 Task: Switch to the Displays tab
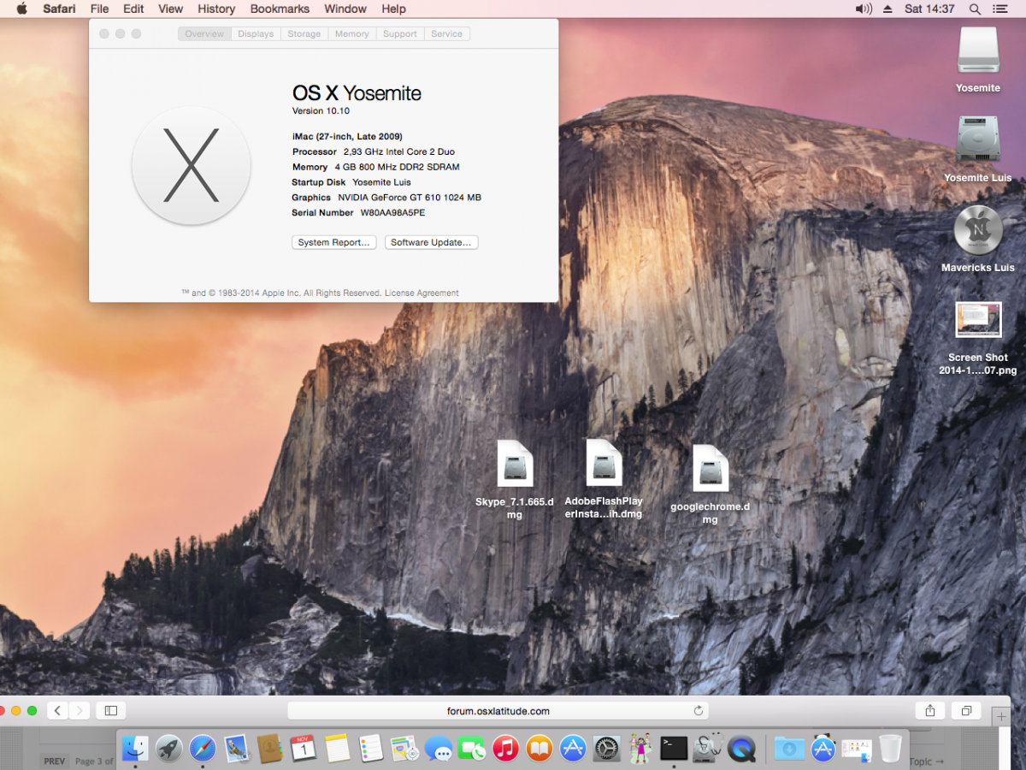pyautogui.click(x=256, y=34)
